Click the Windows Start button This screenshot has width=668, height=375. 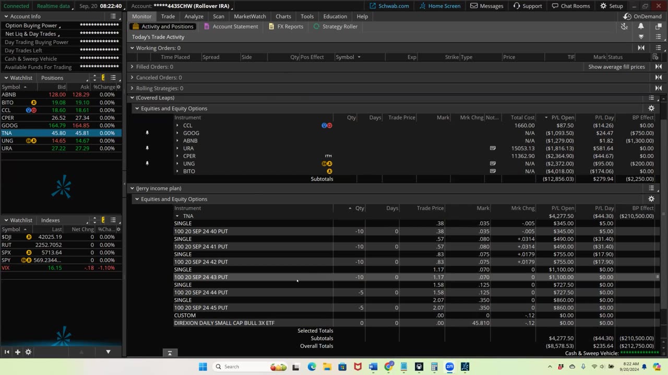[x=202, y=367]
